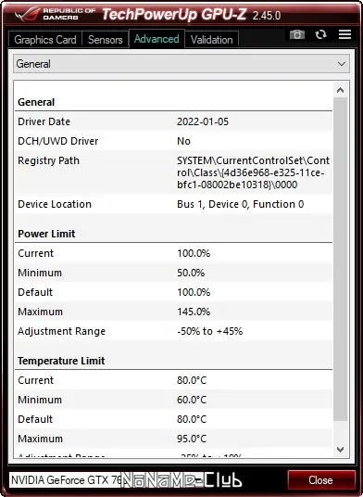
Task: Switch to the Graphics Card tab
Action: (45, 40)
